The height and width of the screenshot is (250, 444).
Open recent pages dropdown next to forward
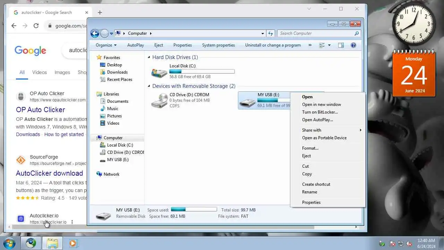(x=112, y=34)
